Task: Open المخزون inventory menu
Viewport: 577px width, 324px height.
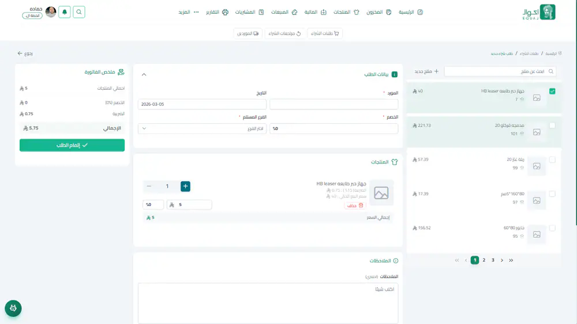Action: (x=379, y=12)
